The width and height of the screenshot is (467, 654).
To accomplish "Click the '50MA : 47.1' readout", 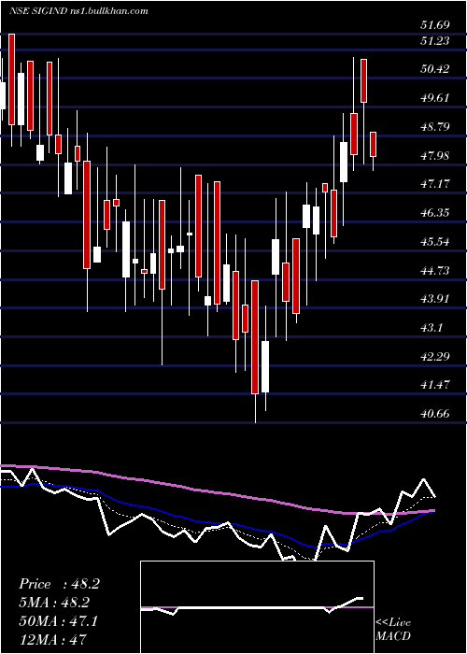I will [59, 621].
